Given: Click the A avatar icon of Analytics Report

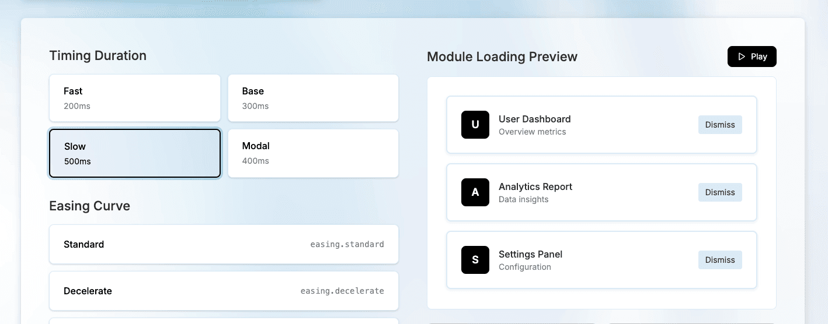Looking at the screenshot, I should click(x=475, y=192).
